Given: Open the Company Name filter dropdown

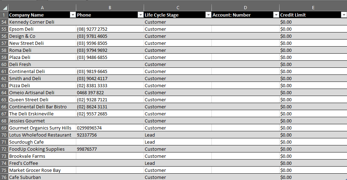Looking at the screenshot, I should (x=73, y=15).
